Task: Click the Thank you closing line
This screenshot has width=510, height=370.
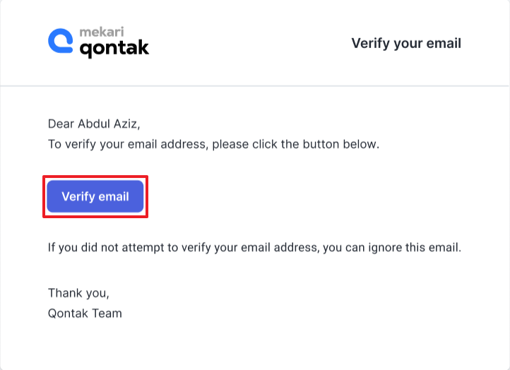Action: point(78,293)
